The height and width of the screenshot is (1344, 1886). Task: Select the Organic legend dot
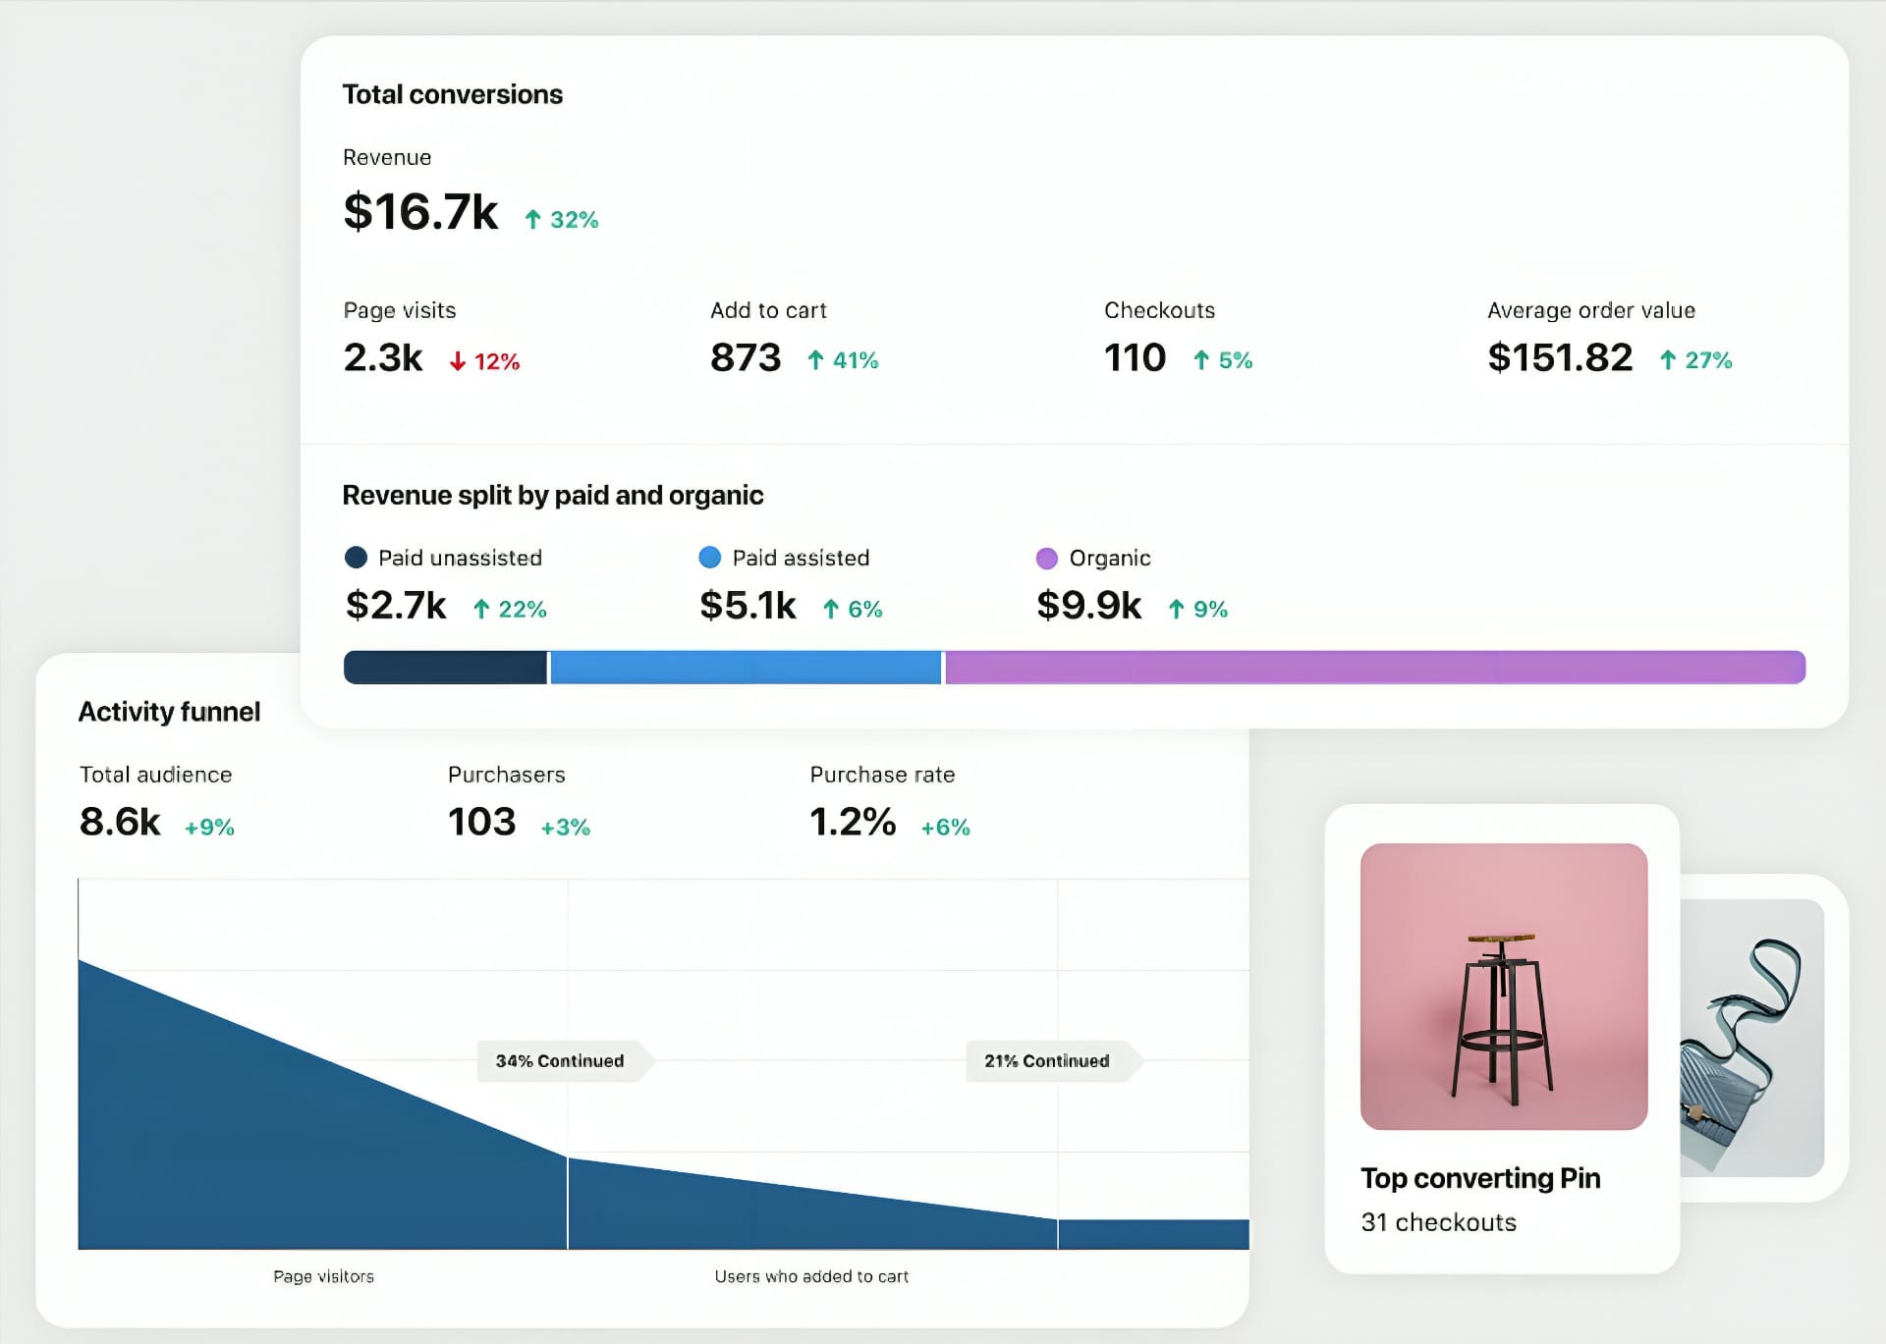tap(1047, 558)
